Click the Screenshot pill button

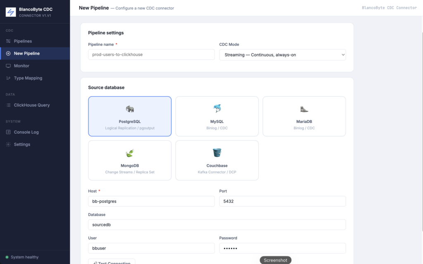(x=276, y=260)
